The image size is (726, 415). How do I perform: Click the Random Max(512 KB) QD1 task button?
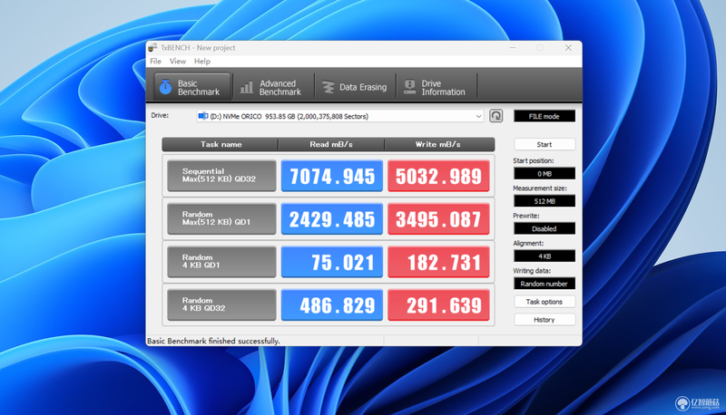tap(221, 218)
